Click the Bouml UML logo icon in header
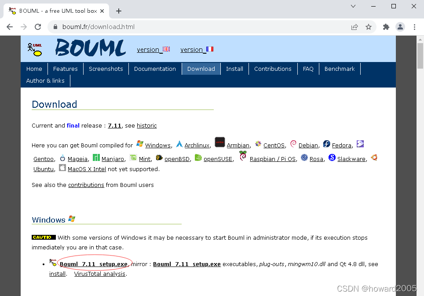Image resolution: width=424 pixels, height=296 pixels. [x=35, y=49]
